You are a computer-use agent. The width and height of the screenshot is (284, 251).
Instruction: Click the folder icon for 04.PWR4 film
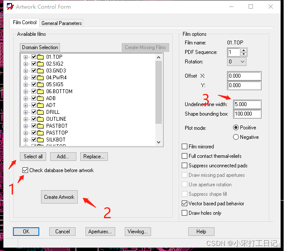(41, 78)
